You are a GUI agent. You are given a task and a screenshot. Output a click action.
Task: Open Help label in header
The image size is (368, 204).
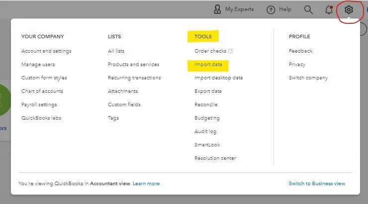[285, 9]
